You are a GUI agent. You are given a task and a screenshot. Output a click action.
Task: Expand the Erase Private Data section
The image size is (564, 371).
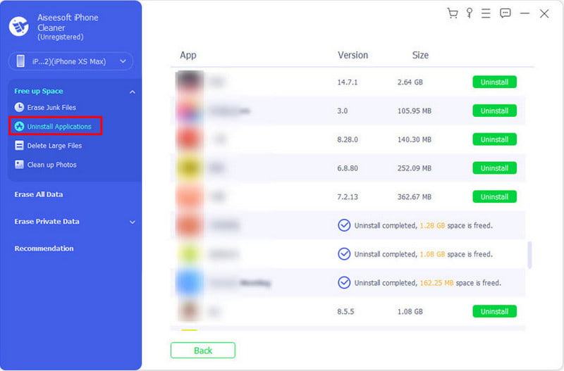[132, 222]
